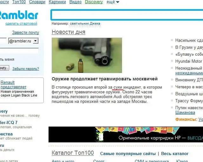This screenshot has width=203, height=162.
Task: Click the 'Завести почту' link
Action: pyautogui.click(x=25, y=32)
